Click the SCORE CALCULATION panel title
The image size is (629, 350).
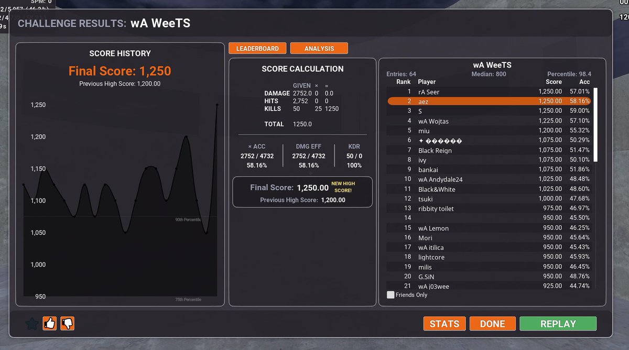(302, 69)
